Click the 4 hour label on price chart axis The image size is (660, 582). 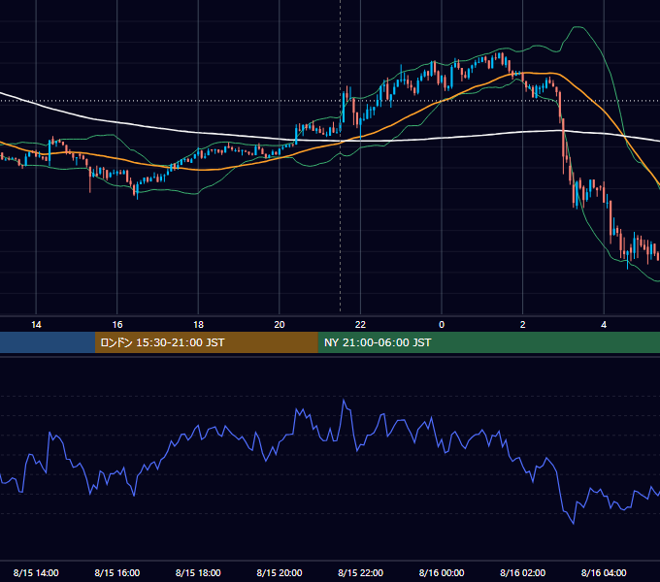[x=604, y=325]
